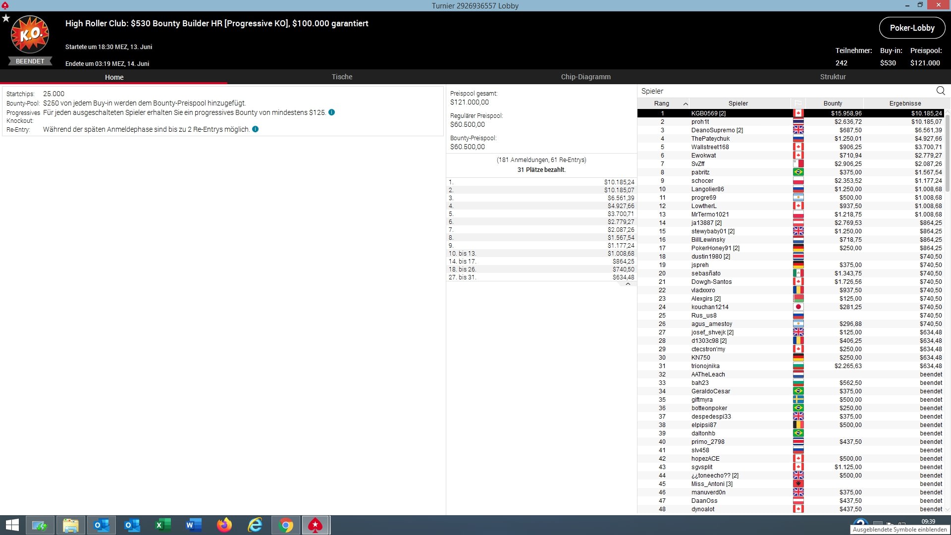Collapse the payout list with chevron arrow

coord(628,284)
